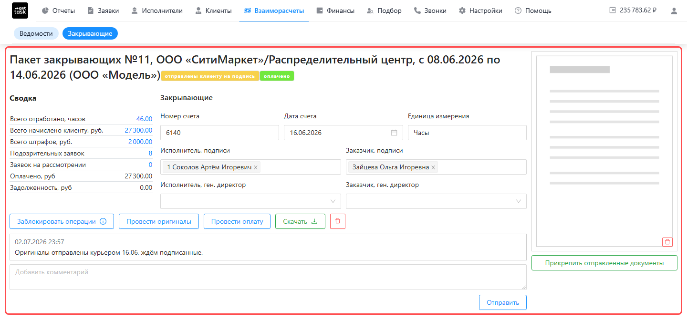This screenshot has width=687, height=321.
Task: Open the Финансы menu
Action: pyautogui.click(x=335, y=10)
